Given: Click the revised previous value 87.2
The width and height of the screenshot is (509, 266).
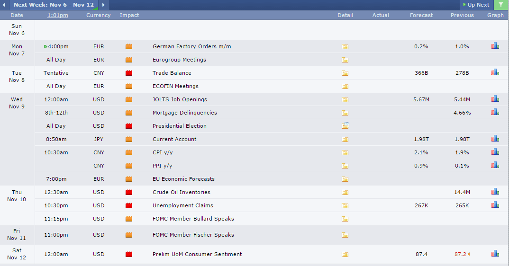Looking at the screenshot, I should click(460, 254).
